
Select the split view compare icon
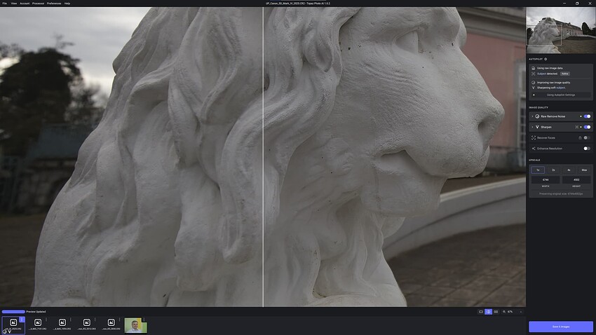489,311
